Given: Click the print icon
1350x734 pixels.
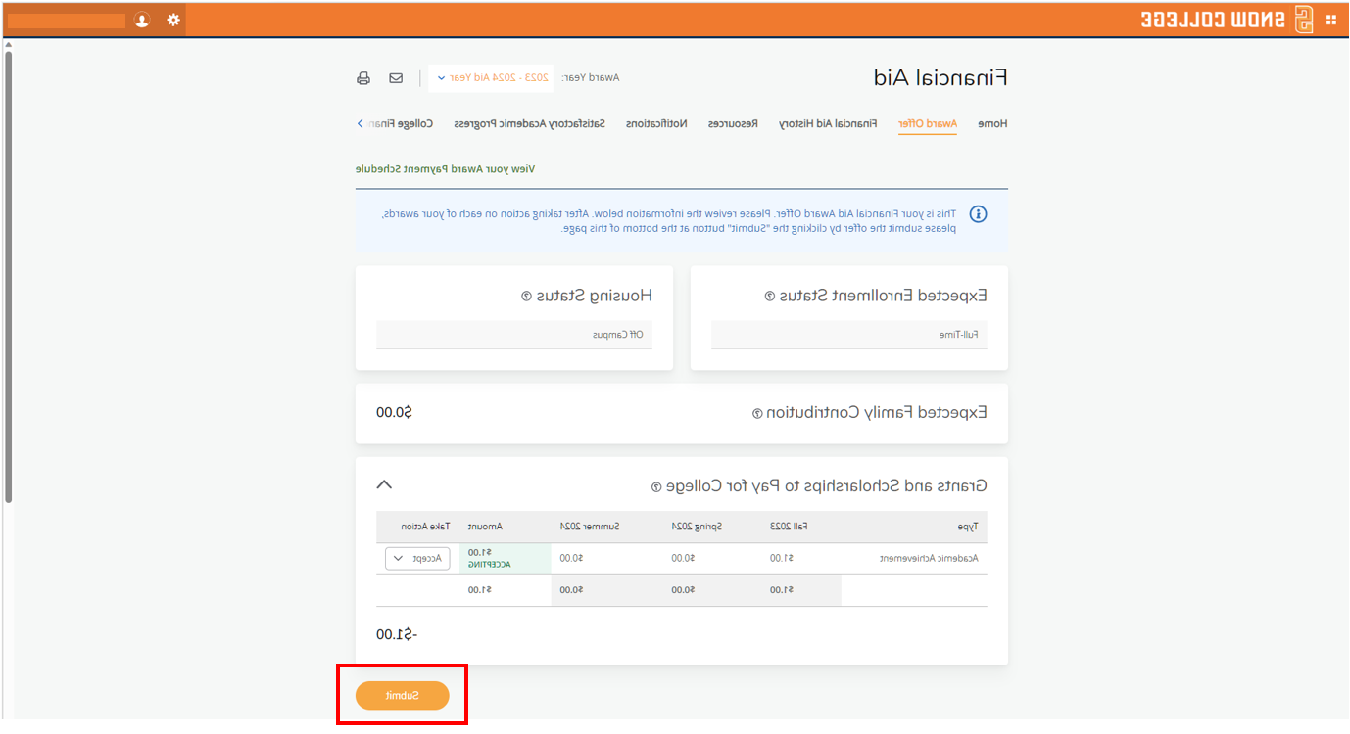Looking at the screenshot, I should [363, 77].
